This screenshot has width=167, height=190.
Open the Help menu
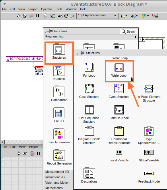coord(83,9)
